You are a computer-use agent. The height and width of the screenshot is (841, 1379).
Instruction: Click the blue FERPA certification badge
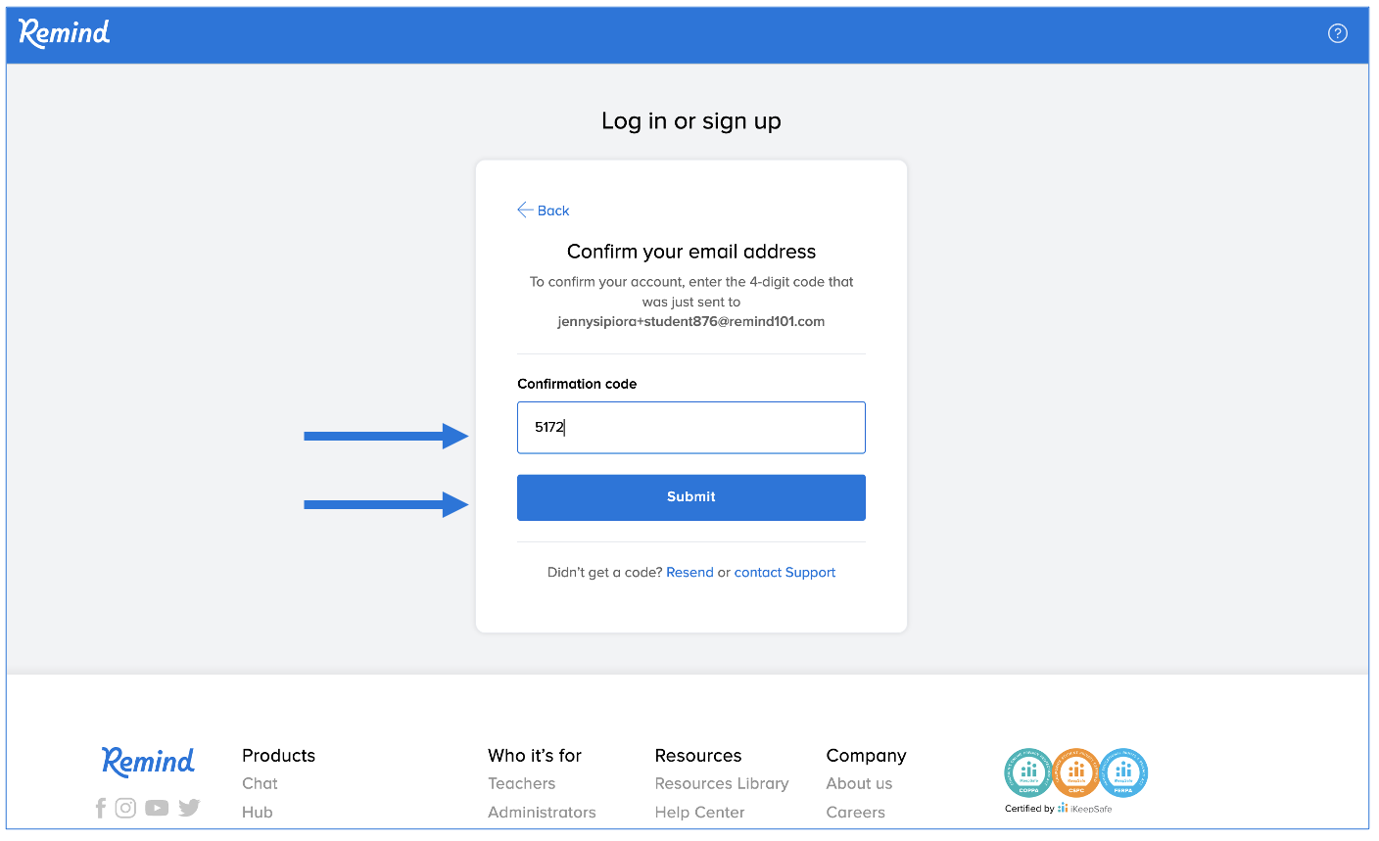tap(1123, 773)
